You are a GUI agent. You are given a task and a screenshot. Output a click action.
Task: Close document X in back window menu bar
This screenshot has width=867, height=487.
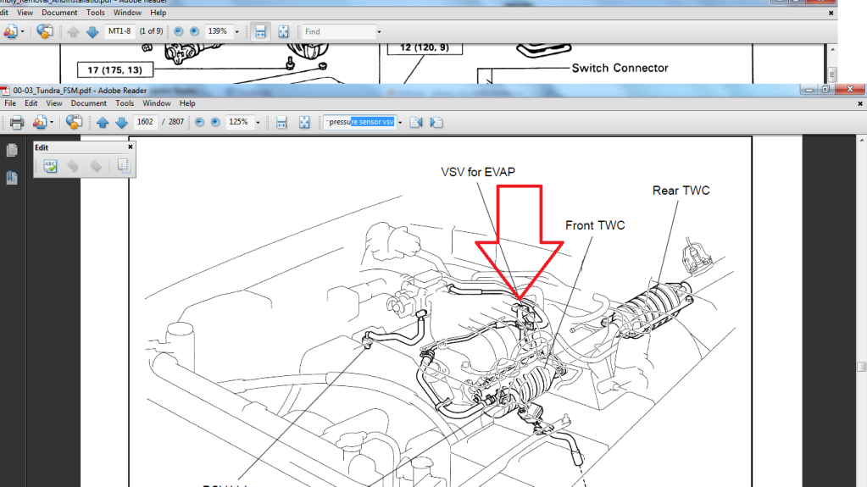pyautogui.click(x=831, y=13)
